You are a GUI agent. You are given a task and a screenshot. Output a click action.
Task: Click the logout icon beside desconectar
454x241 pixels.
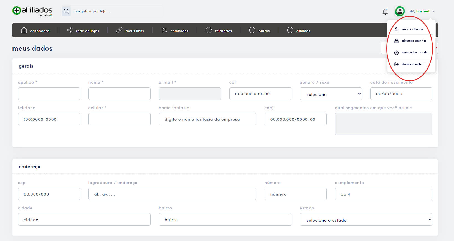(396, 64)
